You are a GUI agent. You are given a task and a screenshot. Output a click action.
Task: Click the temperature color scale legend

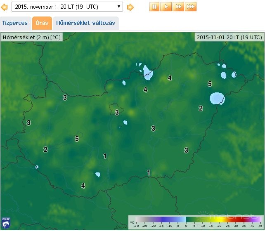[x=195, y=222]
